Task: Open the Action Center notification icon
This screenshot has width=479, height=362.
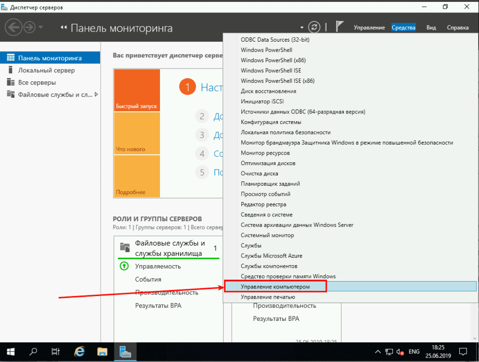Action: [x=463, y=352]
